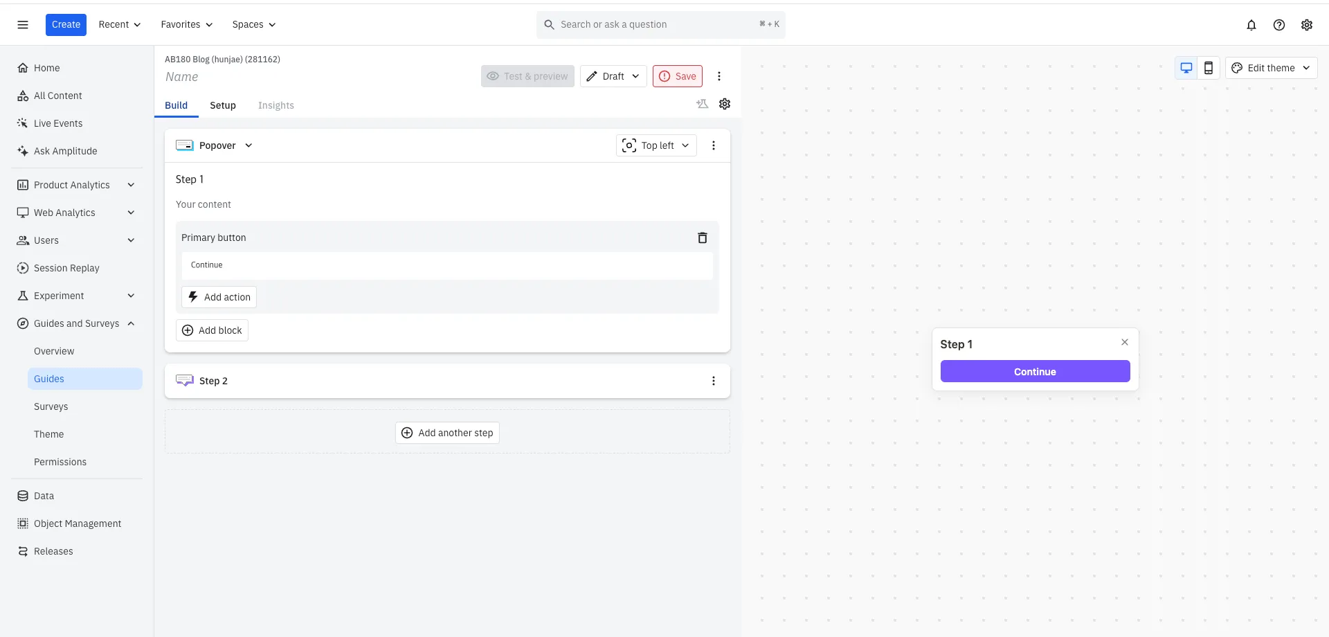The image size is (1329, 637).
Task: Open Object Management in sidebar
Action: (x=78, y=523)
